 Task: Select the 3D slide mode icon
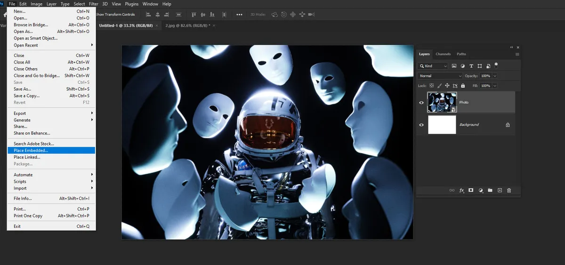(302, 15)
